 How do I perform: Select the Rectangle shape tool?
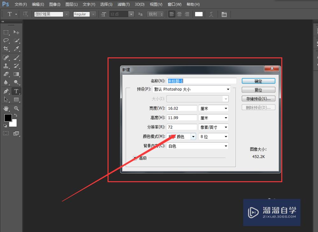(x=16, y=99)
